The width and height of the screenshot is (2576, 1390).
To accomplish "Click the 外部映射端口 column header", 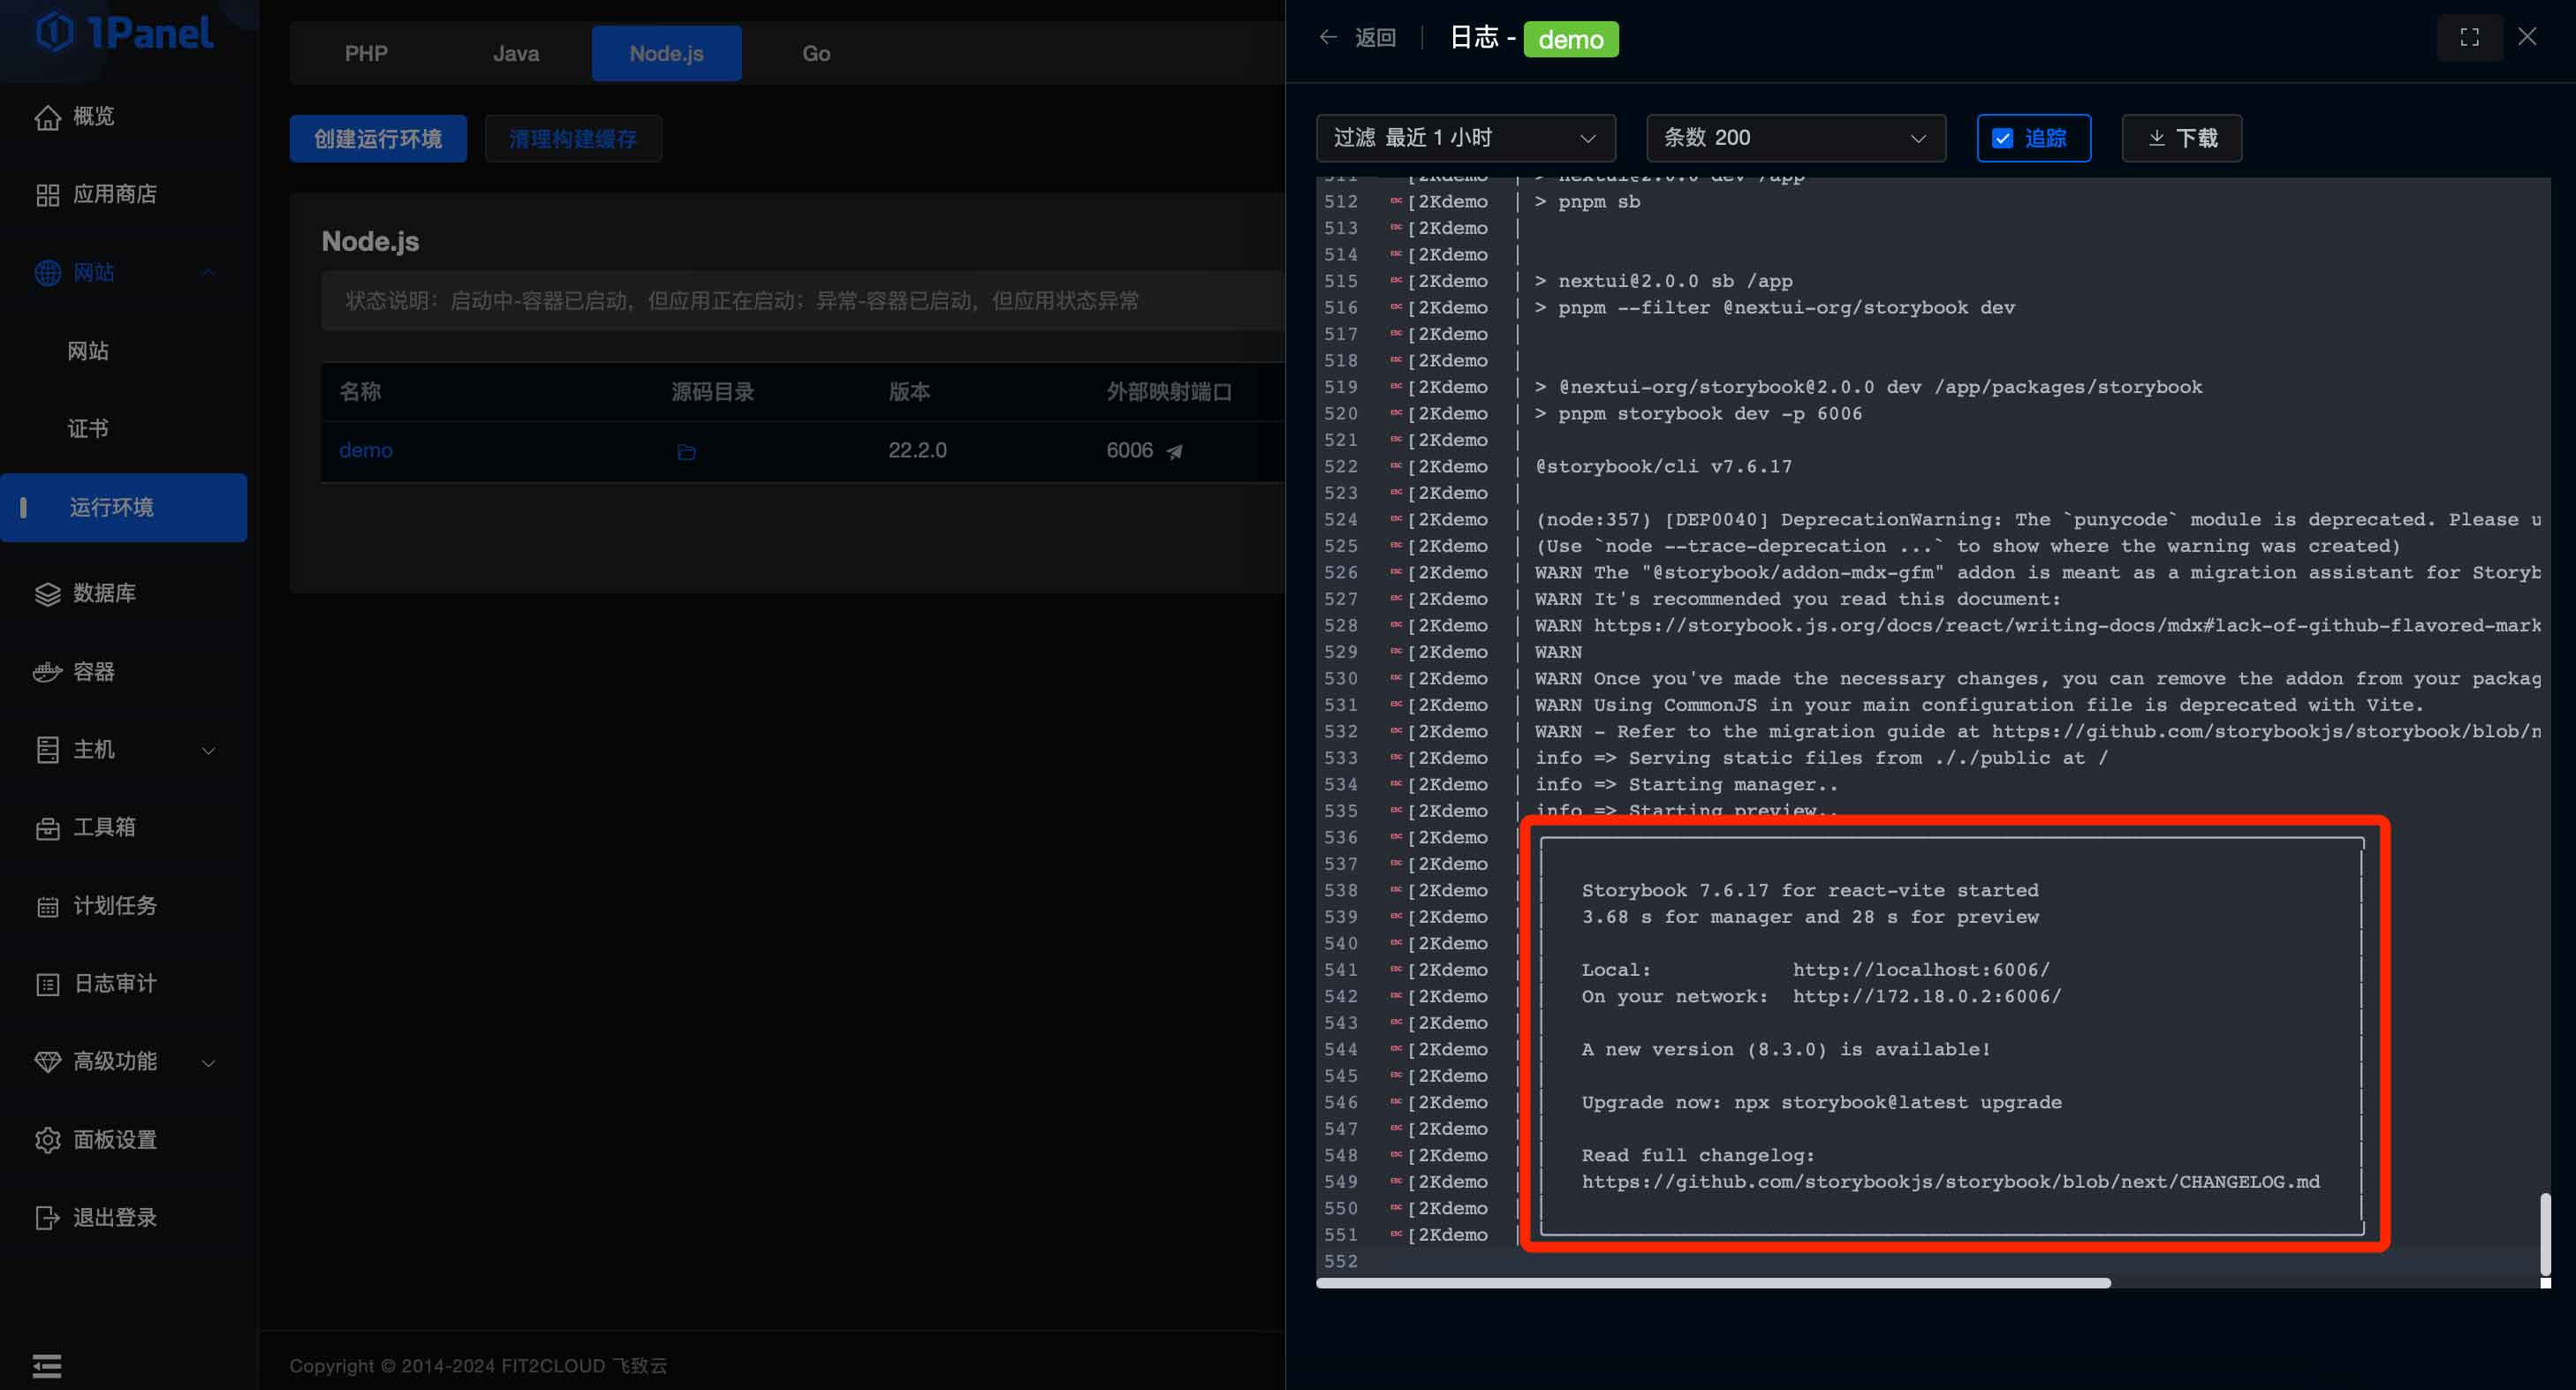I will click(1169, 392).
